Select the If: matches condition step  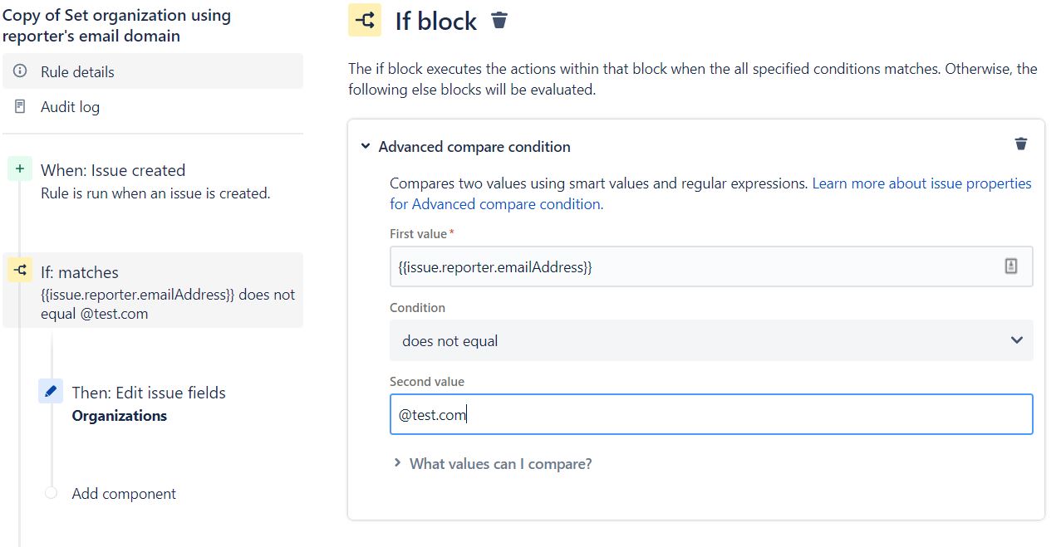tap(153, 290)
